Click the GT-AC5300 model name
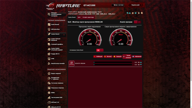Screen dimensions: 192x108 pyautogui.click(x=89, y=5)
